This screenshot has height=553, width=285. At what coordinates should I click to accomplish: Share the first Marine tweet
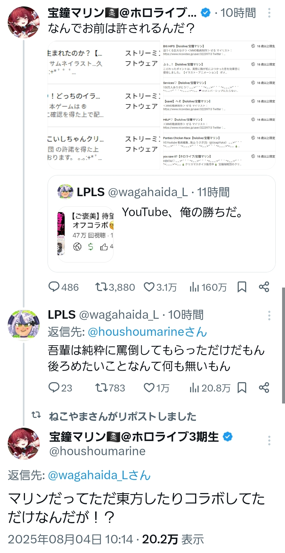pos(264,287)
